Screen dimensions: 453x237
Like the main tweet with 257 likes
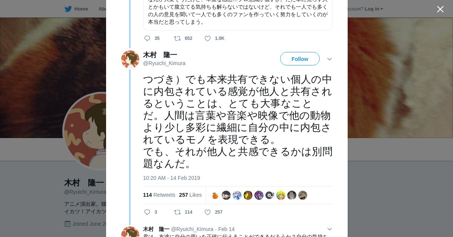[207, 212]
